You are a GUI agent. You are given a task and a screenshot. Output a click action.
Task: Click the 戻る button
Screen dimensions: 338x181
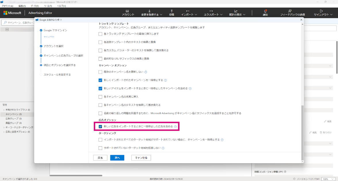(x=100, y=158)
